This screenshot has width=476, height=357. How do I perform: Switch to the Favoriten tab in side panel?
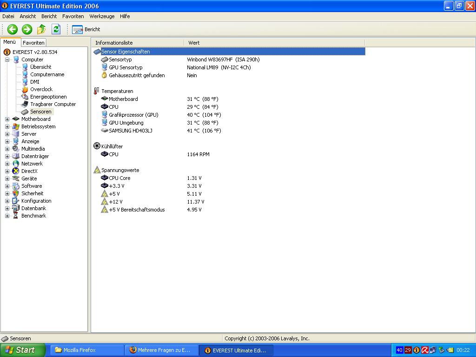pos(33,43)
